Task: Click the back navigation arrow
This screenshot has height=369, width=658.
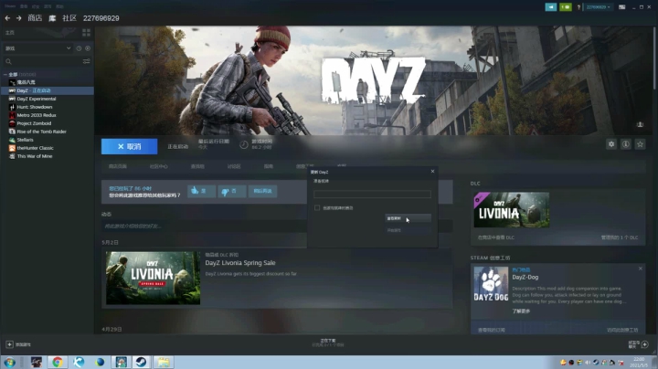Action: 7,18
